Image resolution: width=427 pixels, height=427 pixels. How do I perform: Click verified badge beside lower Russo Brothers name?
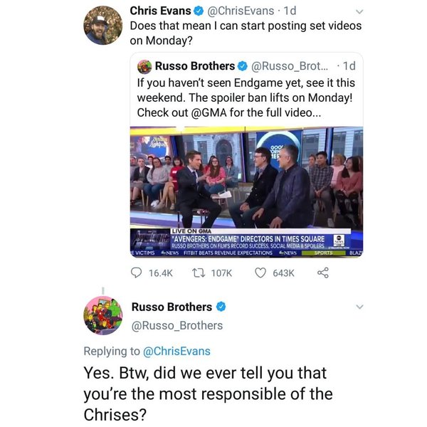[221, 307]
